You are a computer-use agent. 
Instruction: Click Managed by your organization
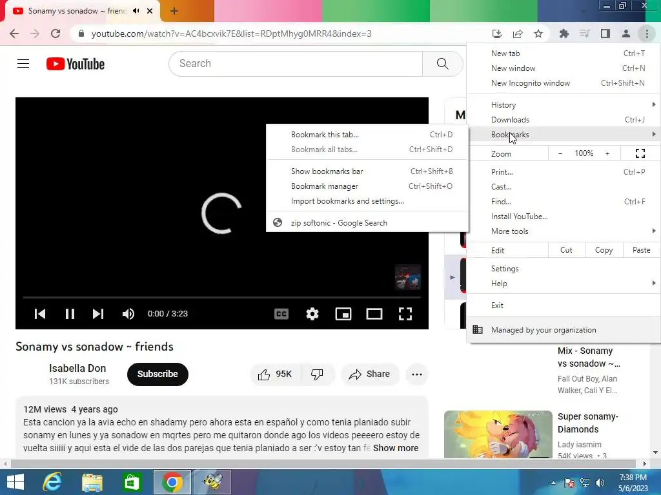click(564, 330)
